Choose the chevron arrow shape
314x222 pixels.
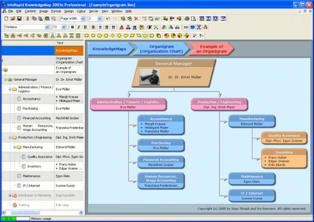[152, 36]
